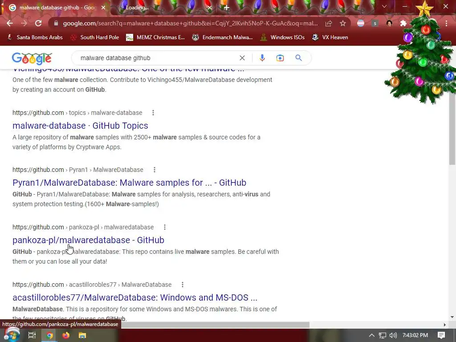Open the Windows Start button
The height and width of the screenshot is (342, 456).
(x=12, y=335)
